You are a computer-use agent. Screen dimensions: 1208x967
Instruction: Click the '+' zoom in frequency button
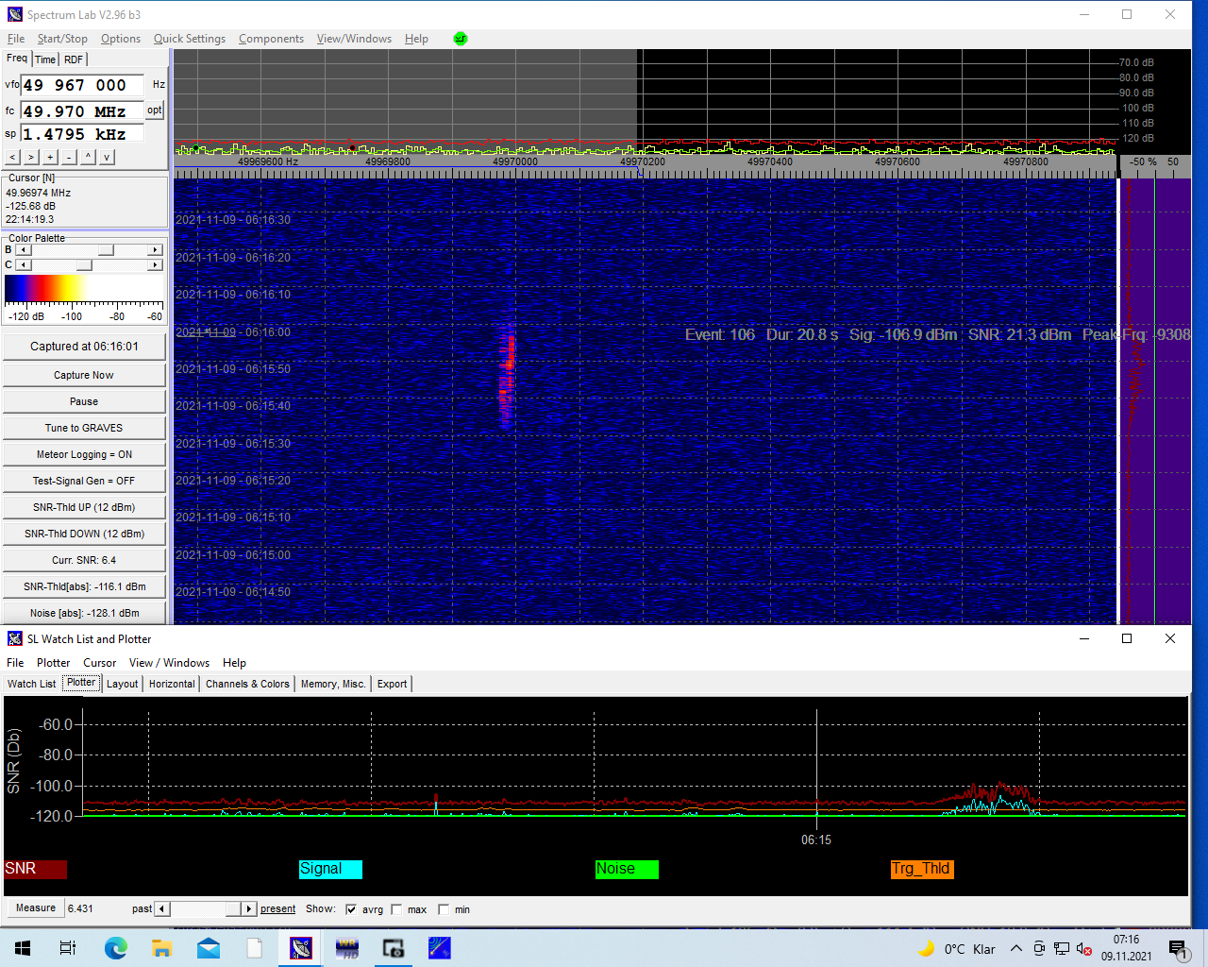tap(50, 157)
